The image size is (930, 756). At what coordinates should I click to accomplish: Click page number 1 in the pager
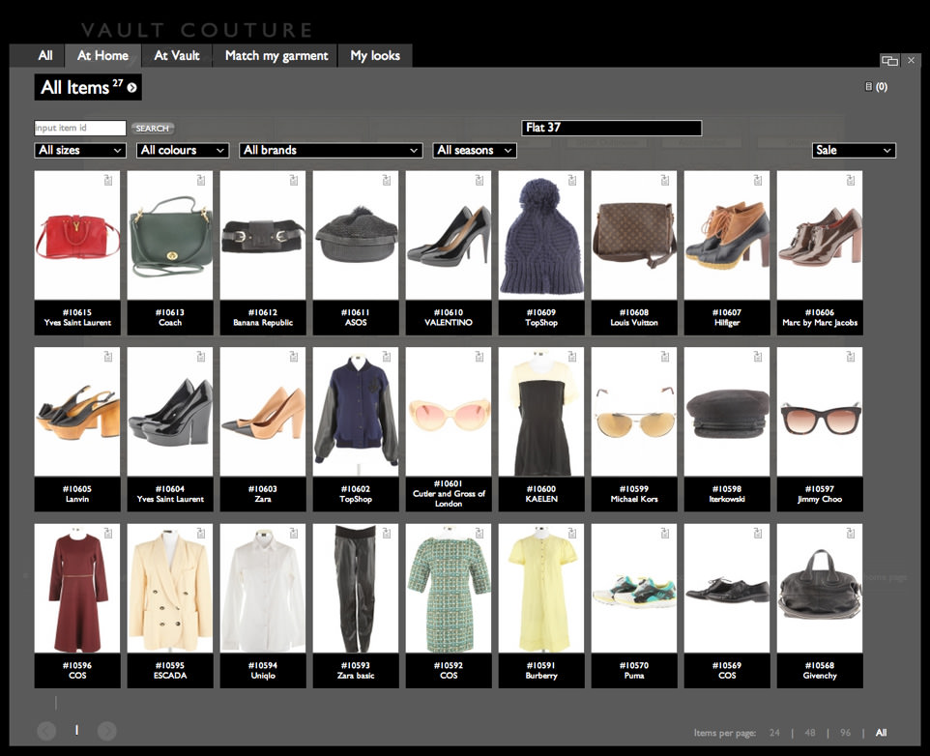[76, 730]
